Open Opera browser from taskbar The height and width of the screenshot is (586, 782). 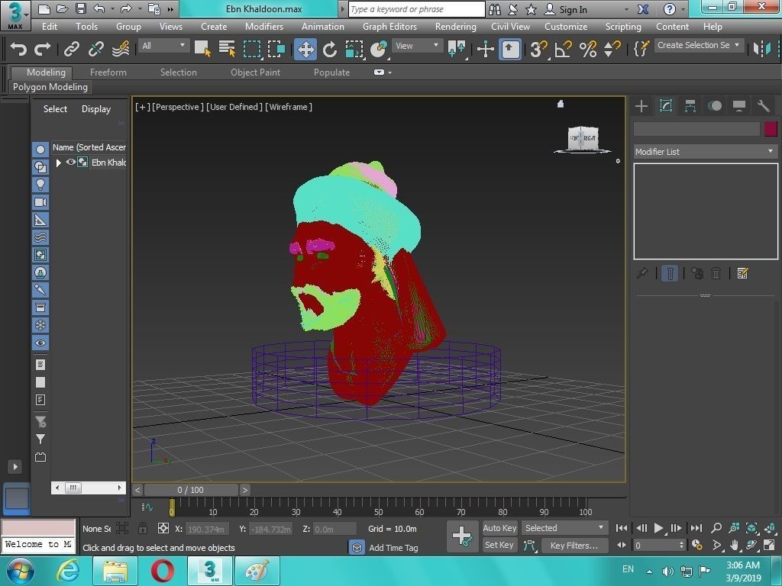pyautogui.click(x=163, y=571)
